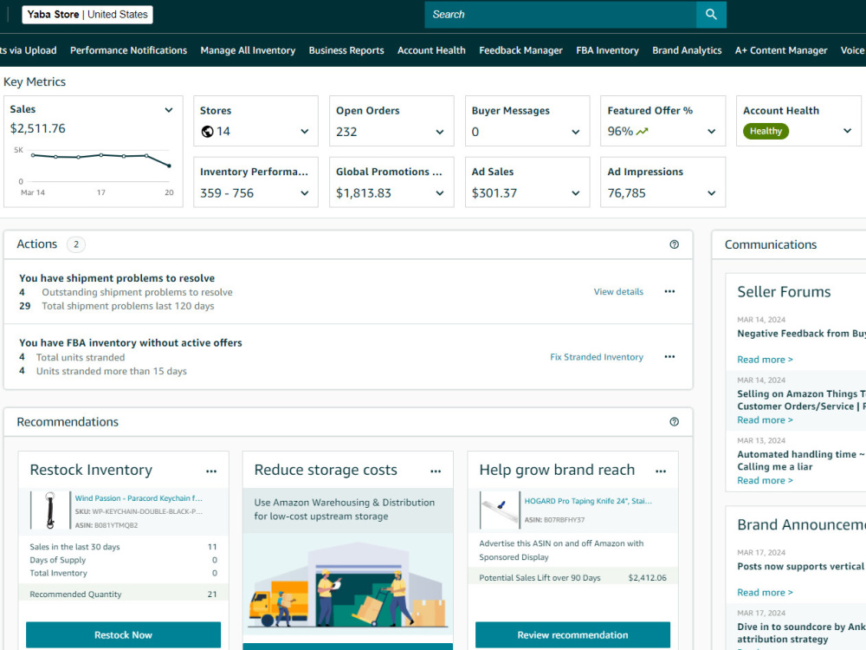
Task: Click Potential Sales Lift value $2,412.06
Action: click(647, 578)
